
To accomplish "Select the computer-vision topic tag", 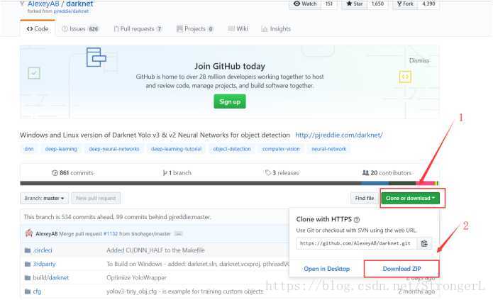I will [x=281, y=149].
